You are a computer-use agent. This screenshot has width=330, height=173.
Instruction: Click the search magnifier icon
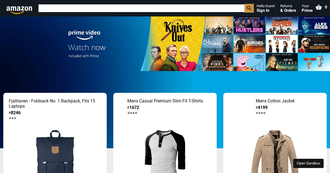pyautogui.click(x=249, y=8)
